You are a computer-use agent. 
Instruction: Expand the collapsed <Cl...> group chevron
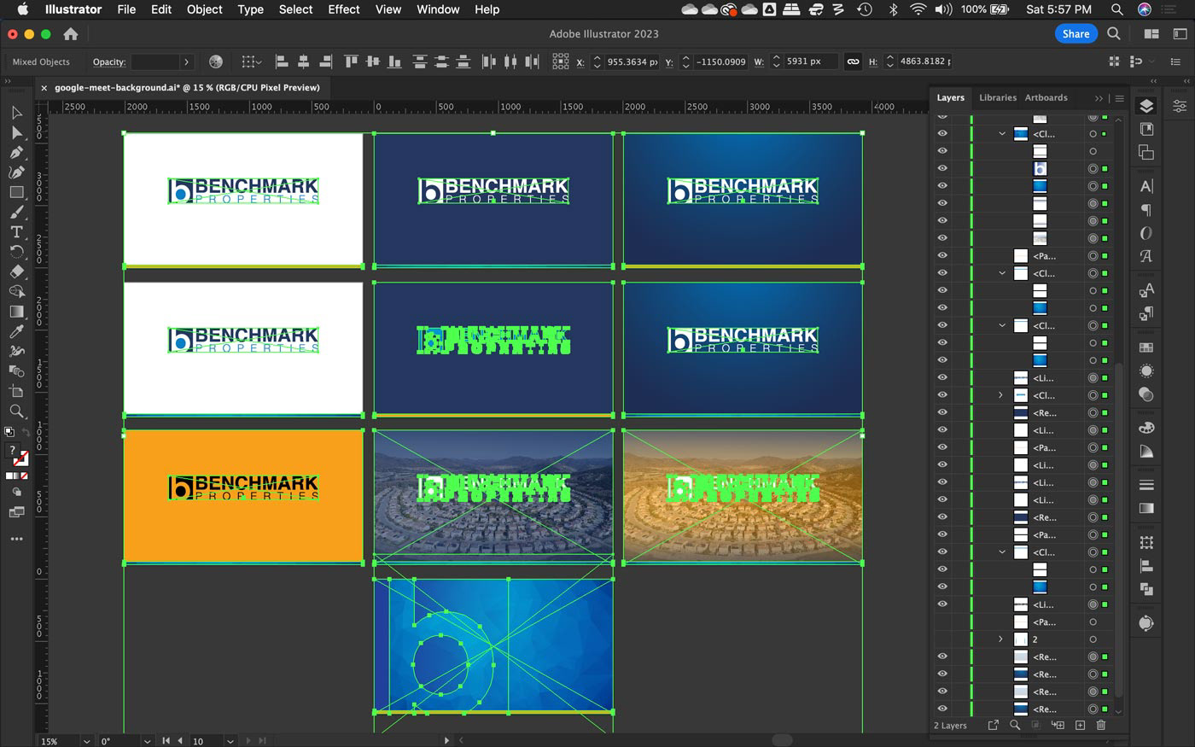pos(1000,395)
